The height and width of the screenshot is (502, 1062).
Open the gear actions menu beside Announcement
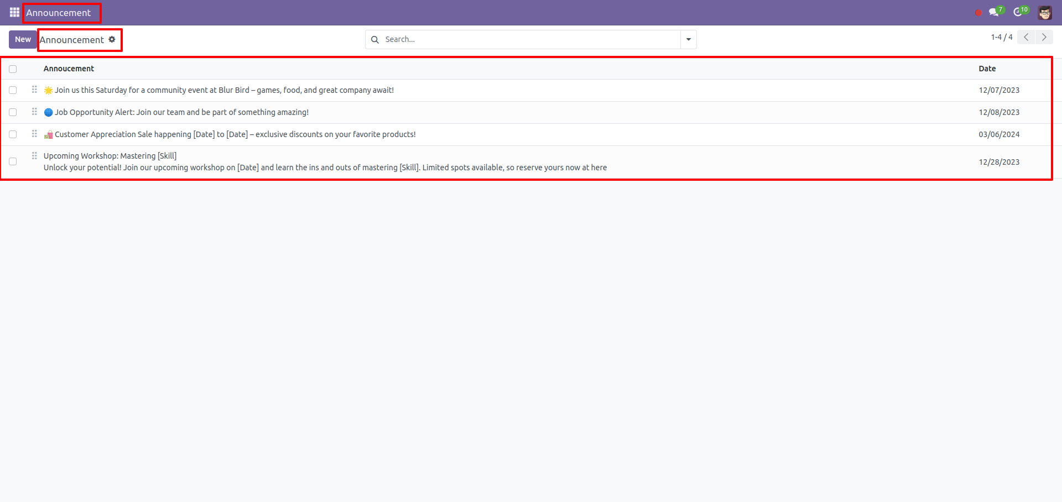click(x=112, y=39)
